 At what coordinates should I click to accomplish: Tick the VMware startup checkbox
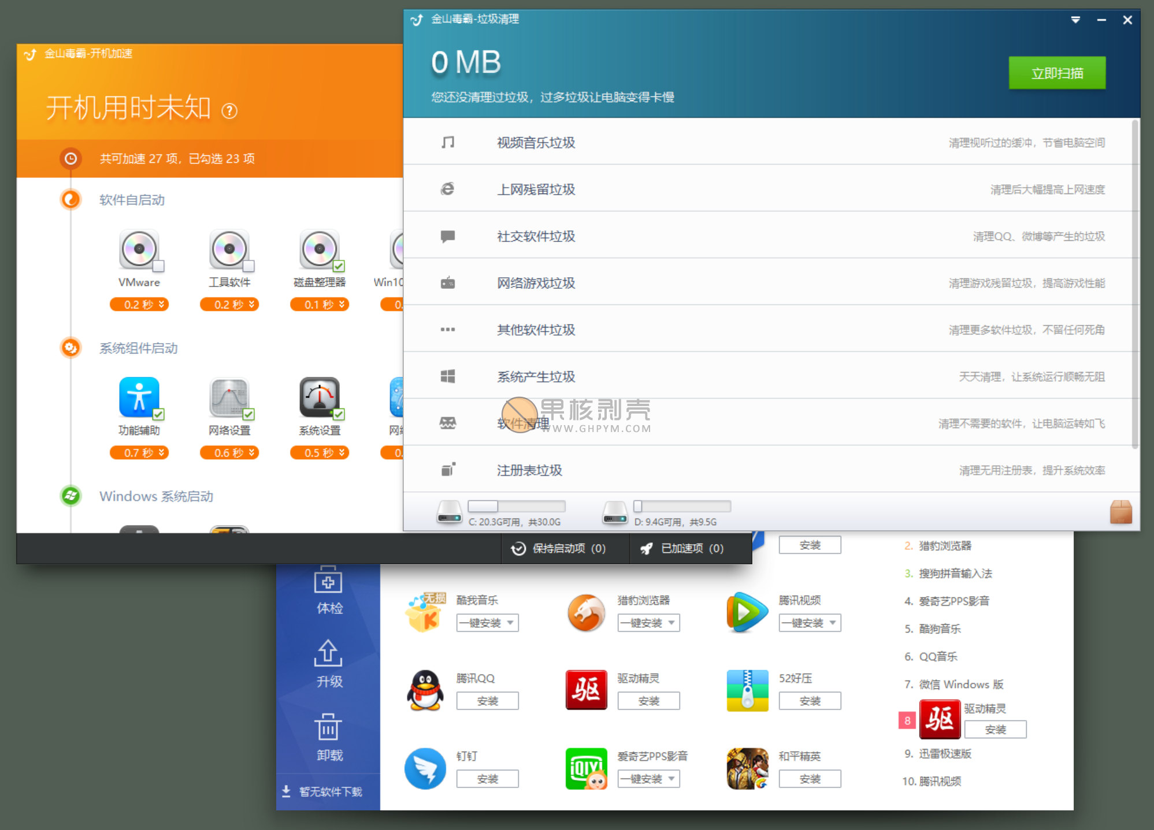coord(158,266)
